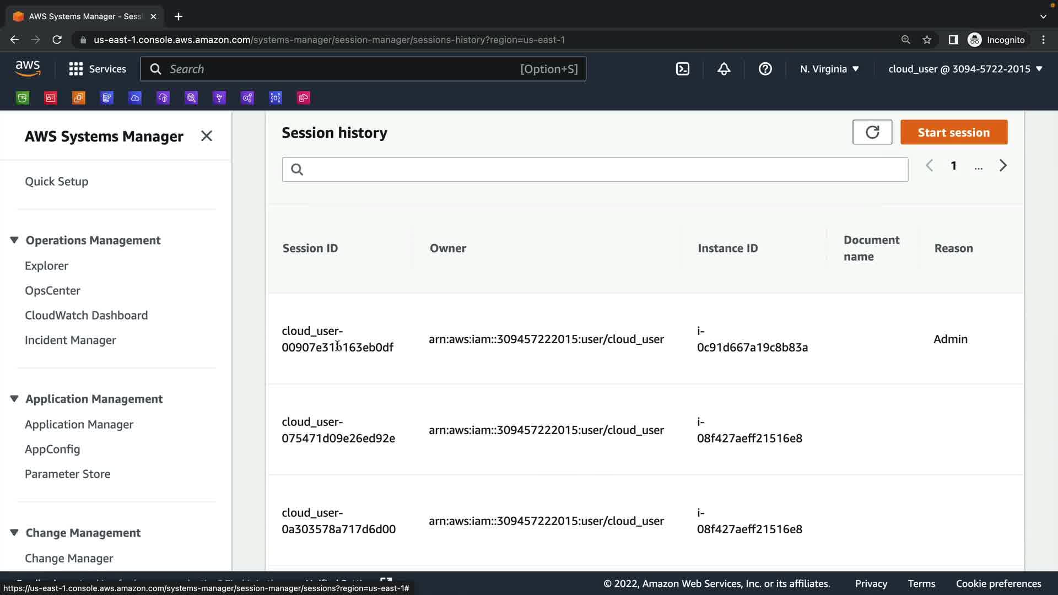Open the cloud_user account dropdown
Viewport: 1058px width, 595px height.
[965, 69]
